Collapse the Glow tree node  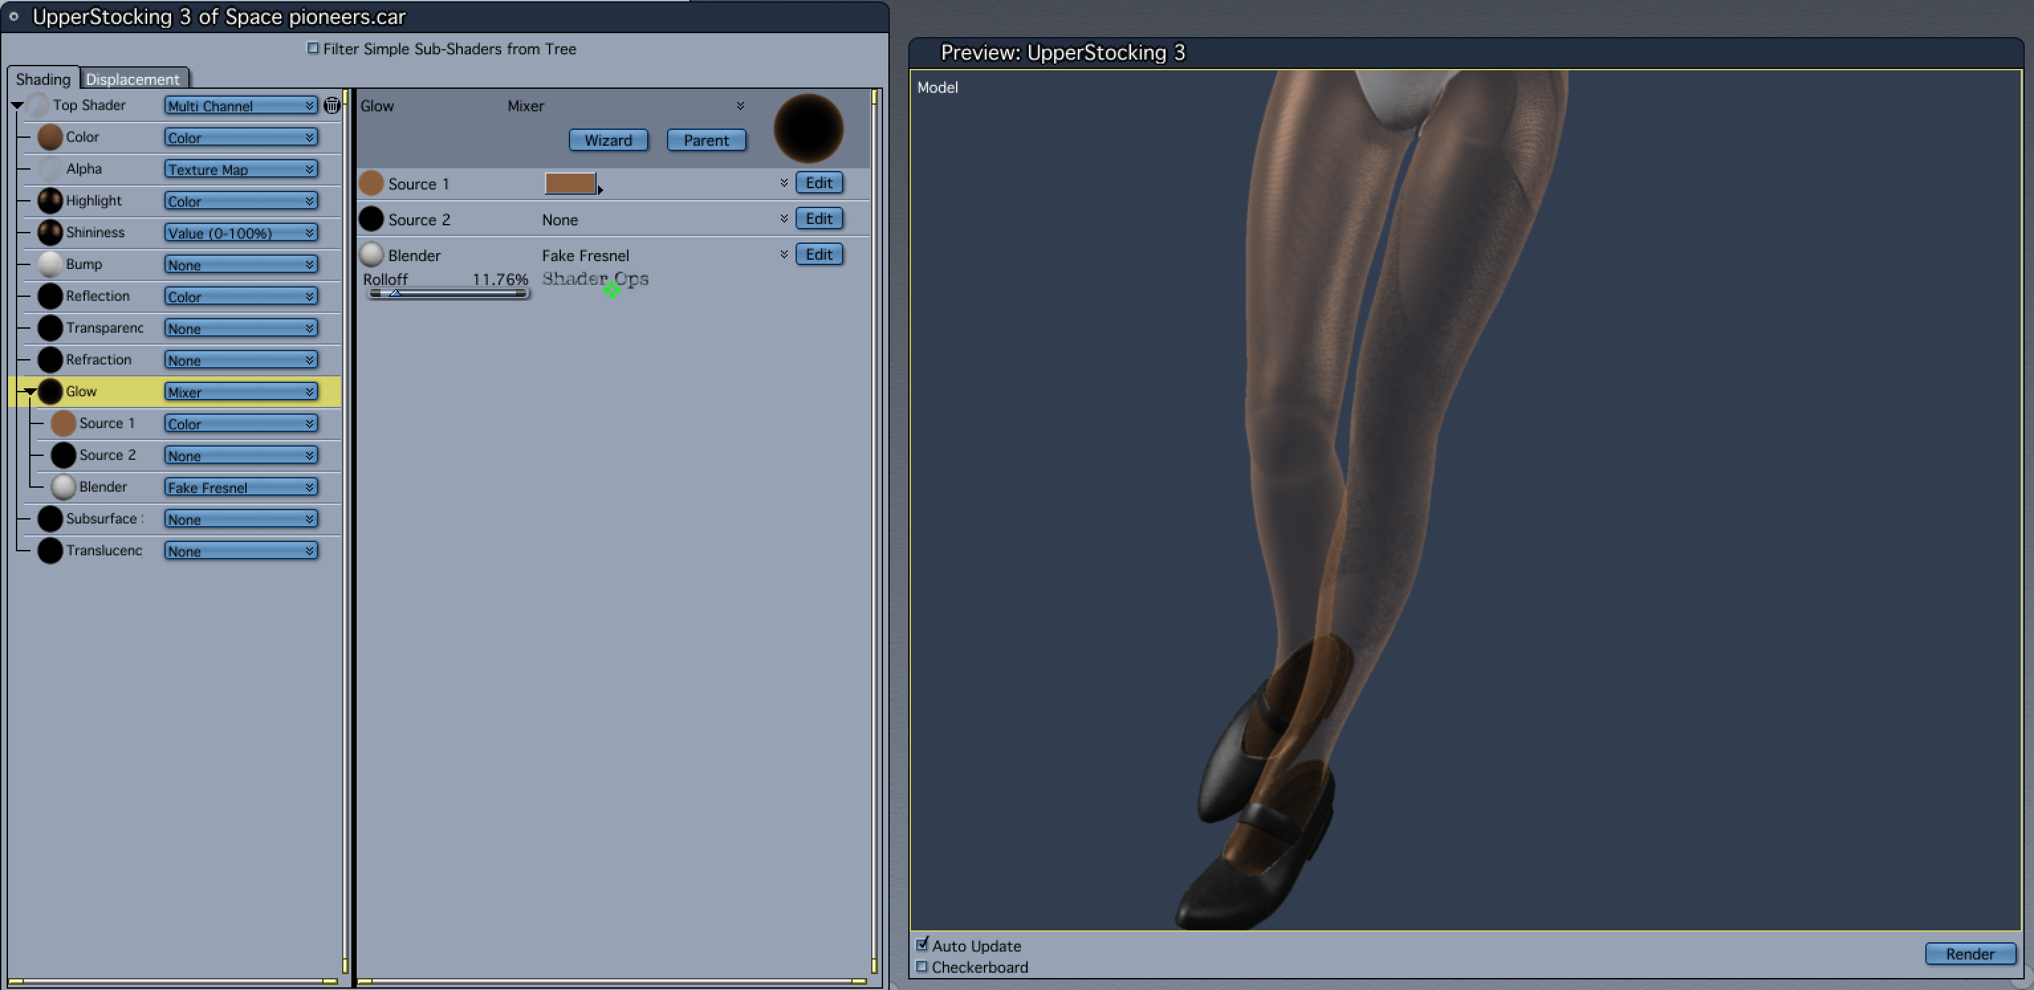[30, 392]
